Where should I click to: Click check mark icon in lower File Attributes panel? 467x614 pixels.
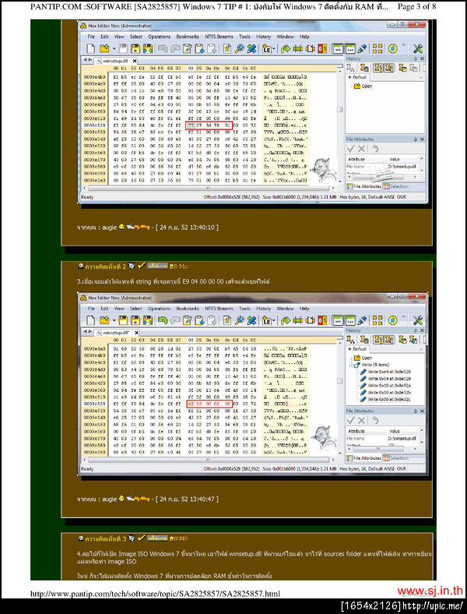[351, 420]
